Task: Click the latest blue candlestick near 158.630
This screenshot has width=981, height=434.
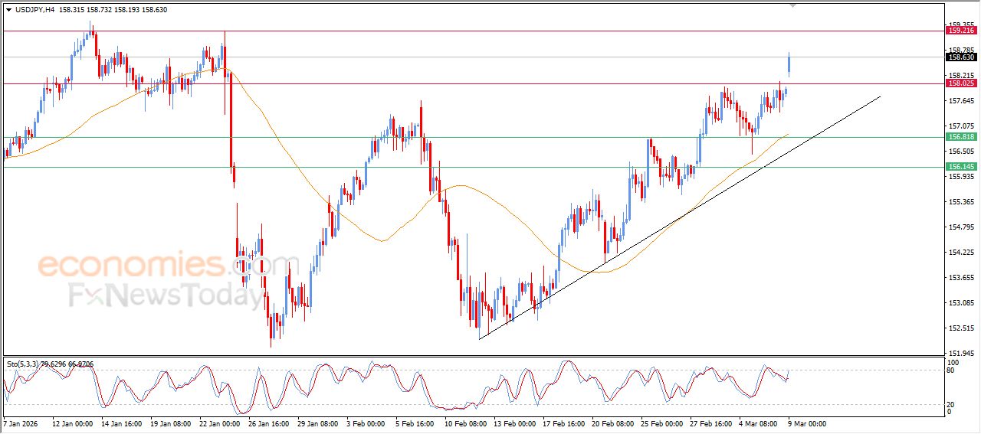Action: click(789, 64)
